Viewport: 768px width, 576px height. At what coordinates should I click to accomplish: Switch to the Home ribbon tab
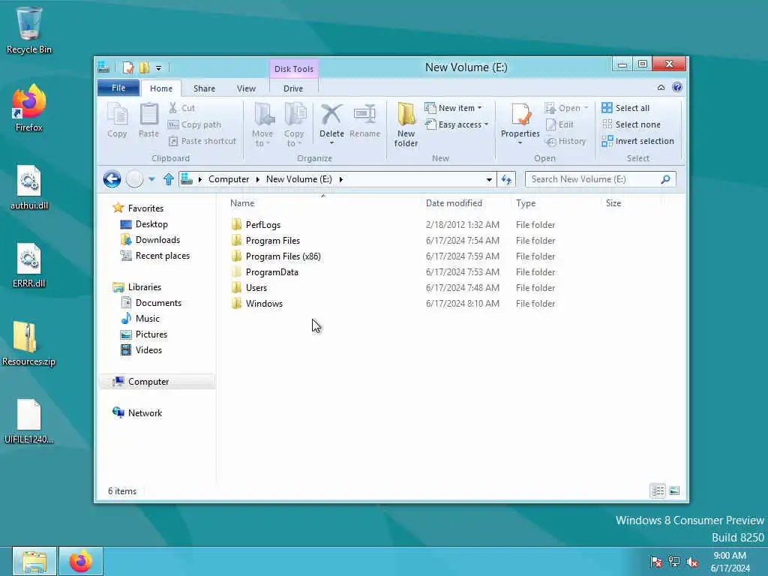[161, 88]
